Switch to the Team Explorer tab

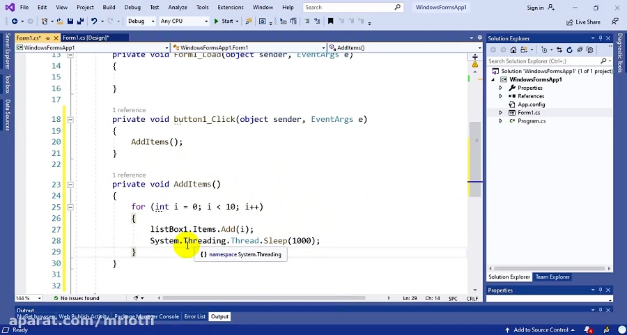pos(552,277)
